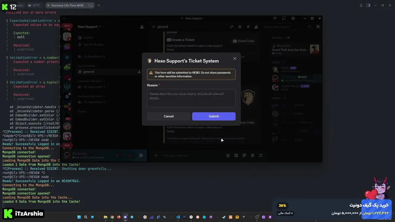Open the apps launcher in message bar
This screenshot has width=395, height=222.
pyautogui.click(x=261, y=156)
